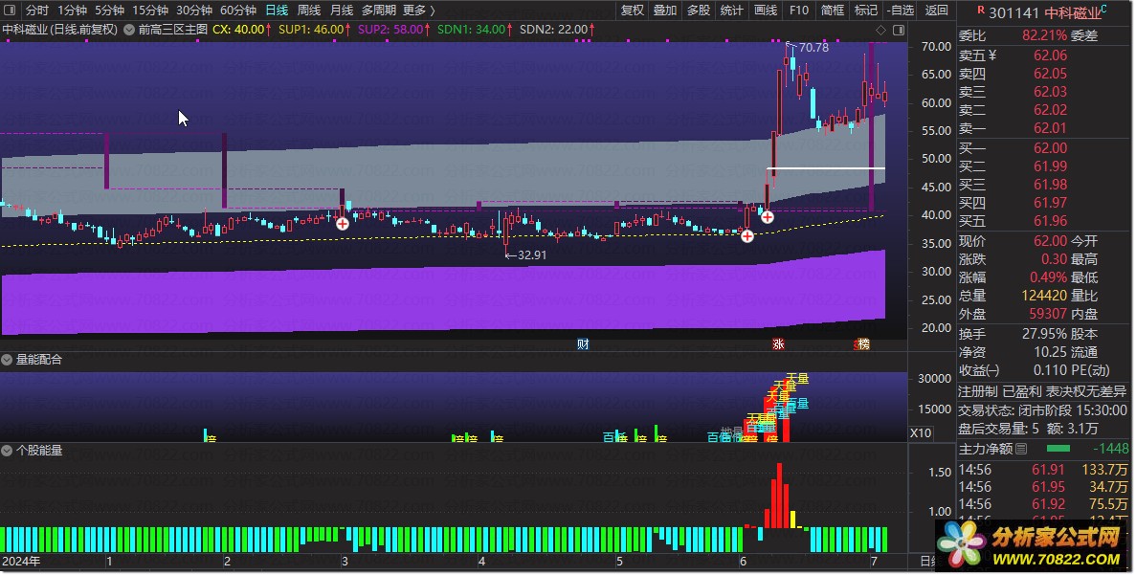
Task: Click the PE(动) label
Action: click(x=1091, y=370)
